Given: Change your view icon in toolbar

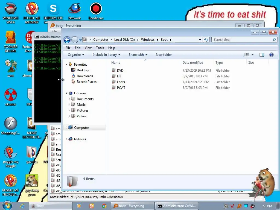Looking at the screenshot, I should point(246,55).
